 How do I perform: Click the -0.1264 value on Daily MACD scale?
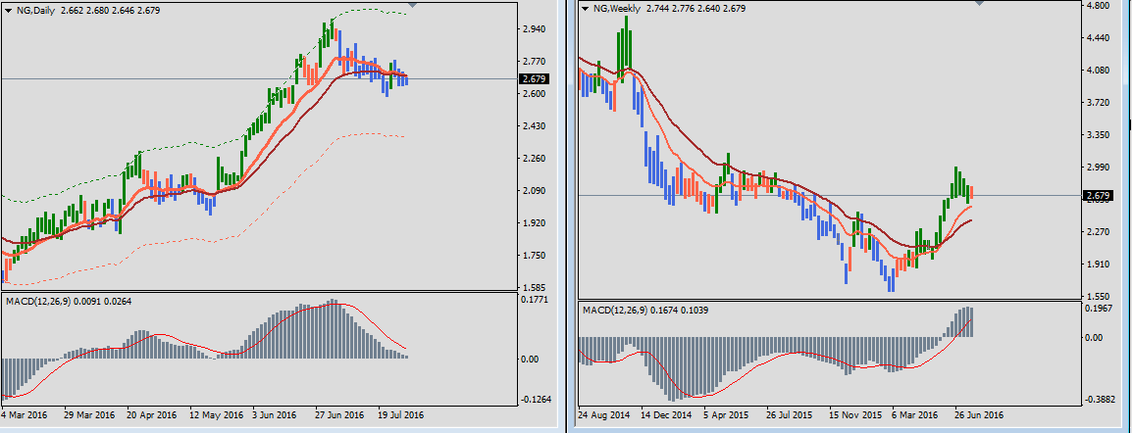[x=536, y=400]
